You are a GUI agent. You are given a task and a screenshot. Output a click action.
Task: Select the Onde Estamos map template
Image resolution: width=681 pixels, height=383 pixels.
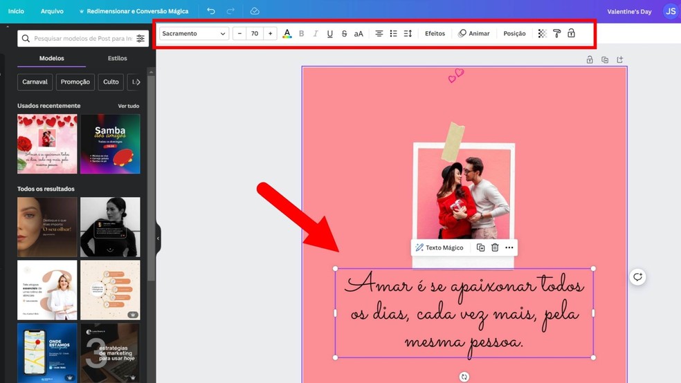(47, 353)
